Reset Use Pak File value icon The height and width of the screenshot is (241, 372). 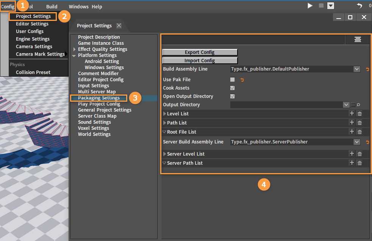(x=242, y=80)
